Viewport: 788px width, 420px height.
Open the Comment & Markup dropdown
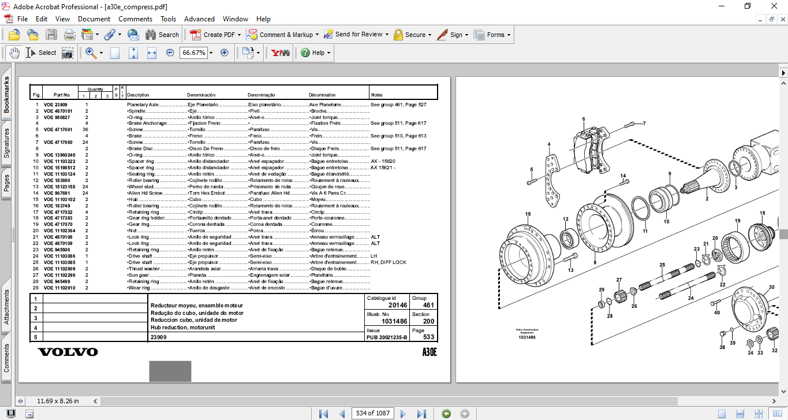point(318,35)
